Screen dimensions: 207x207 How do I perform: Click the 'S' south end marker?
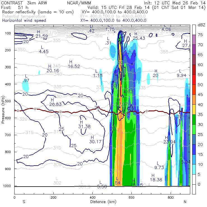[24, 202]
